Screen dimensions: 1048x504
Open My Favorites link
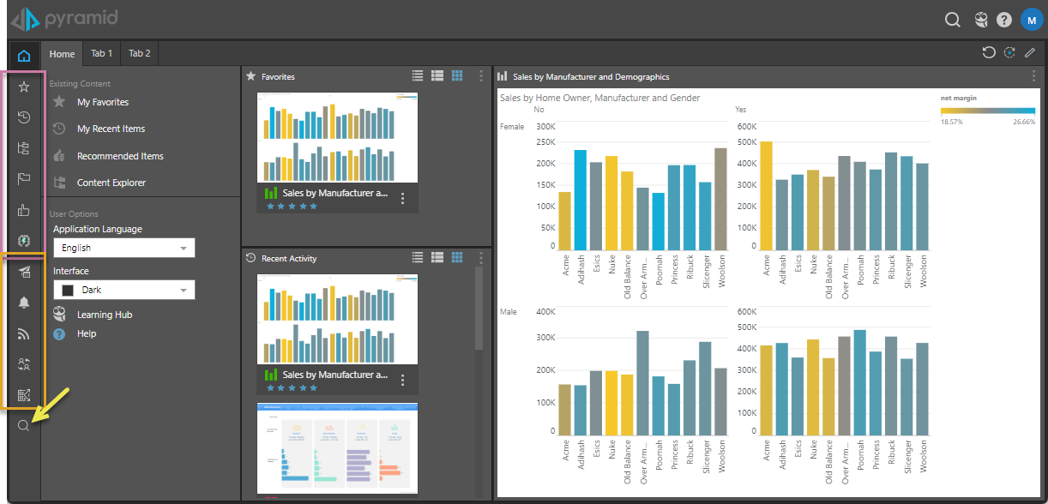click(103, 102)
